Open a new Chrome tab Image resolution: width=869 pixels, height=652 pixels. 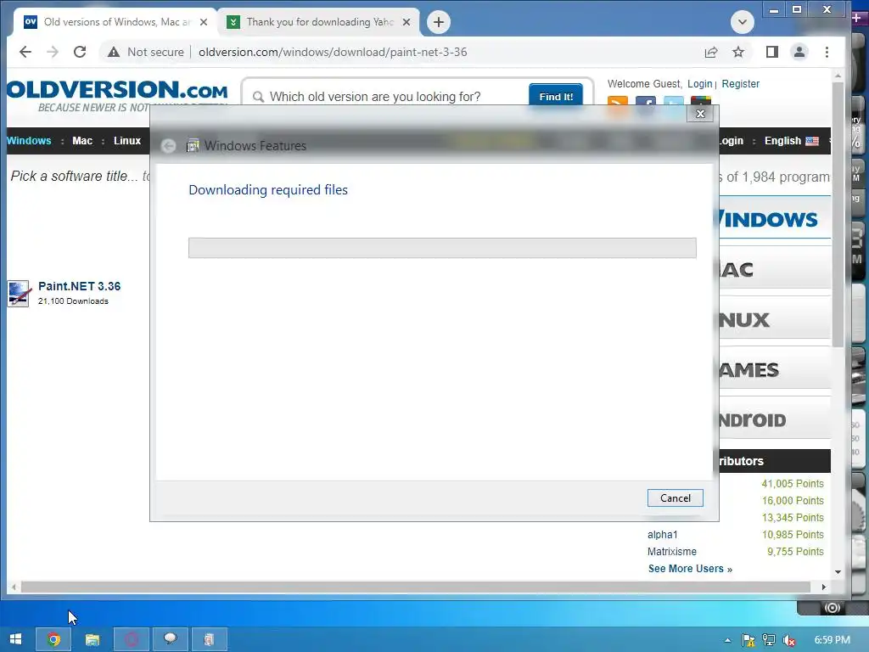[439, 22]
